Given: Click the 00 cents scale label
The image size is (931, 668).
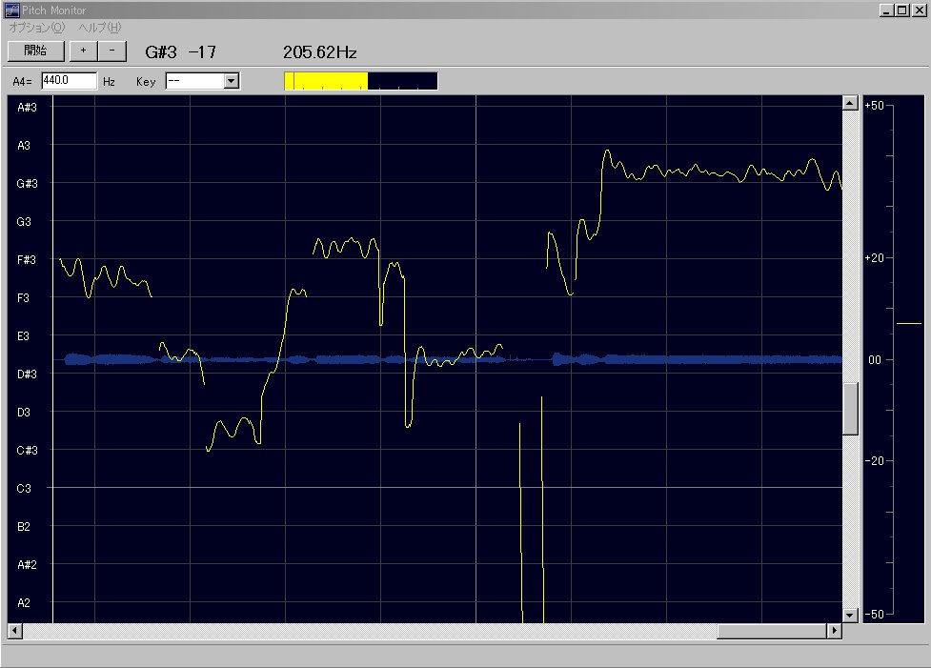Looking at the screenshot, I should pyautogui.click(x=875, y=360).
